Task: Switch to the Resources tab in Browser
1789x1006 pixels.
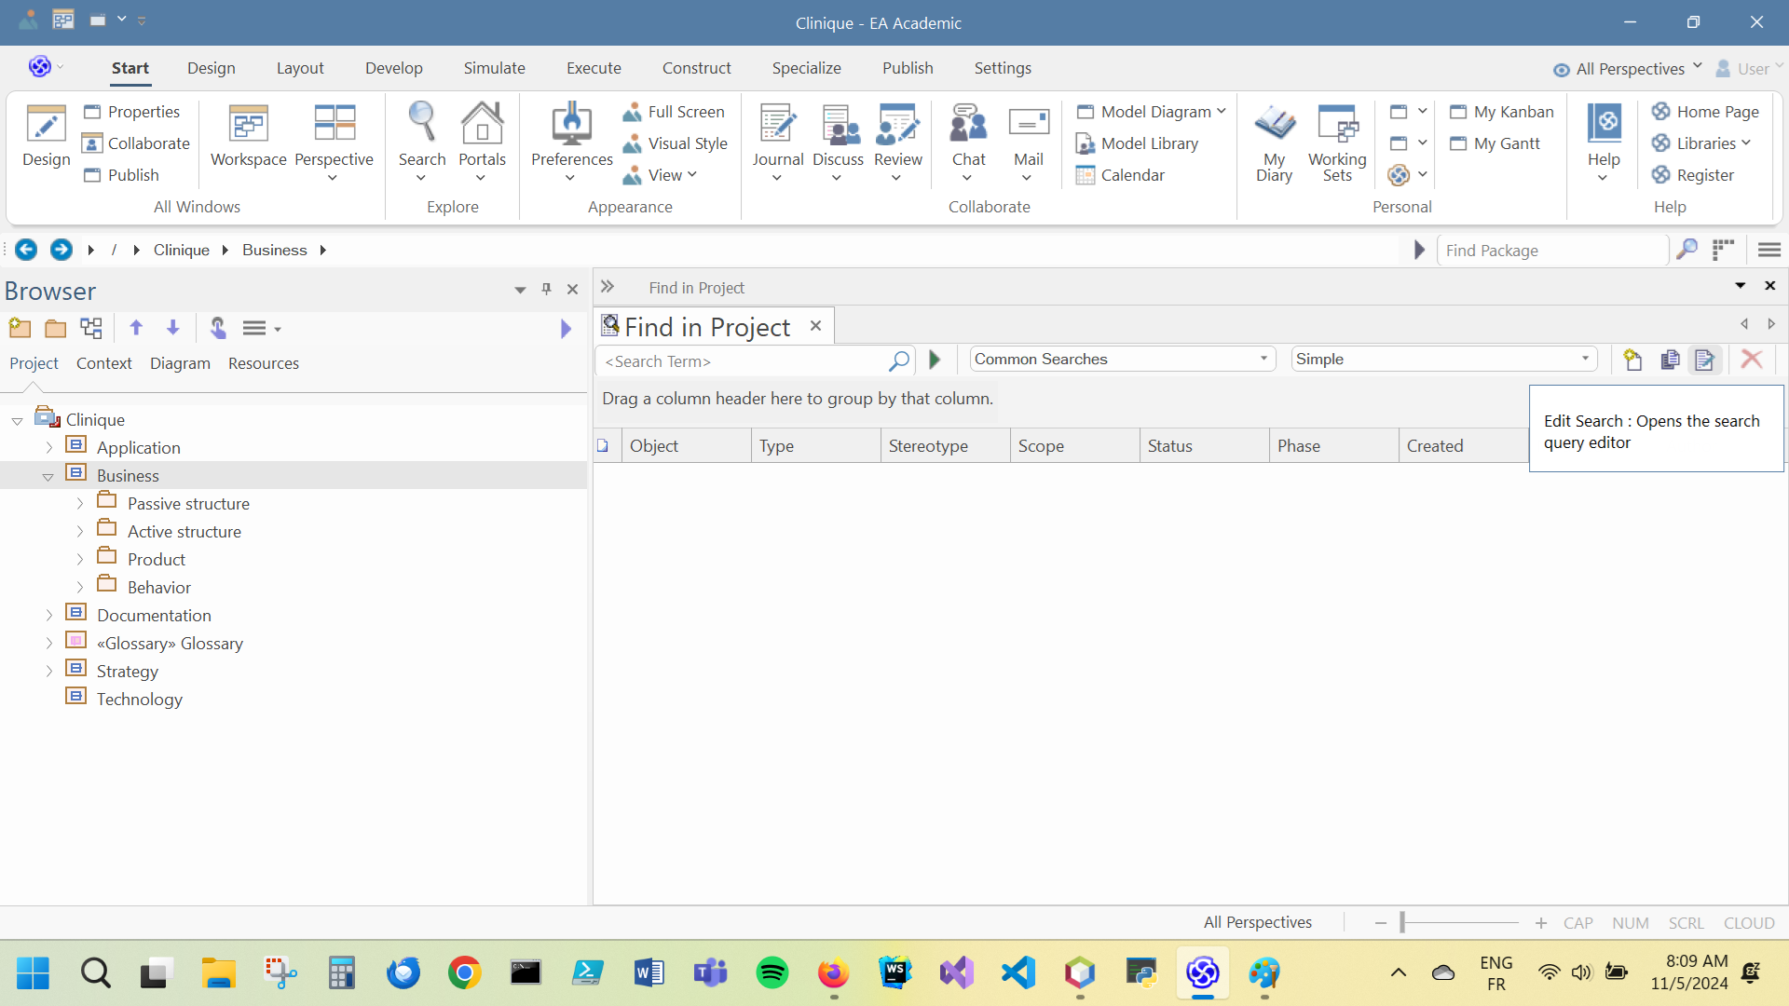Action: [264, 363]
